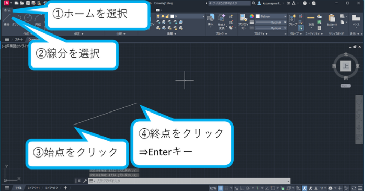This screenshot has height=191, width=365.
Task: Click the WCS label under ViewCube
Action: [346, 86]
